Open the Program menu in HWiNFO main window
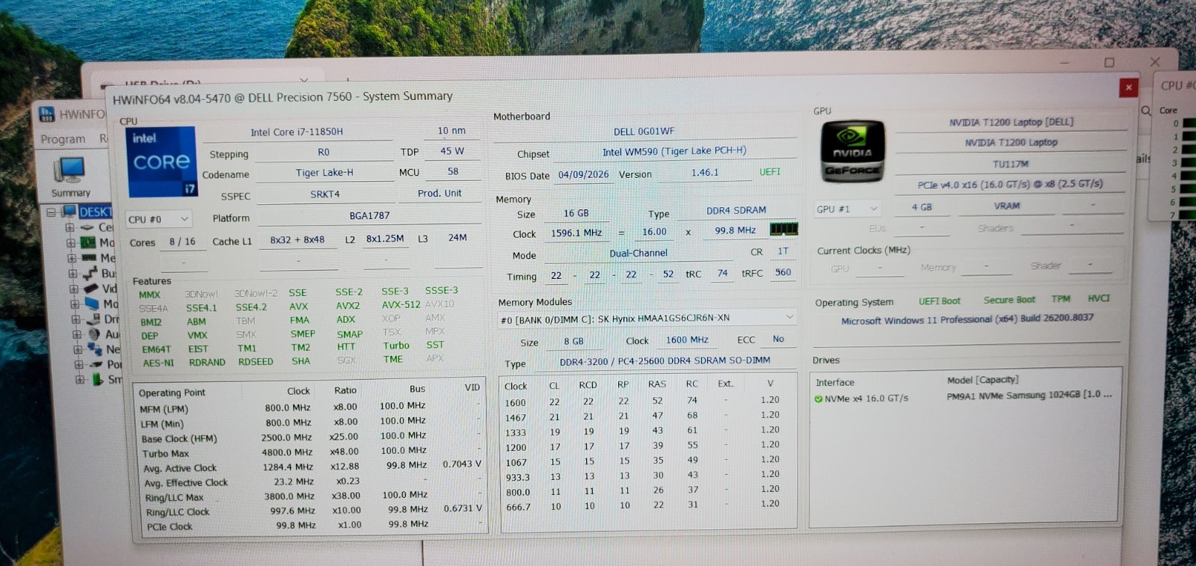1196x566 pixels. click(63, 139)
